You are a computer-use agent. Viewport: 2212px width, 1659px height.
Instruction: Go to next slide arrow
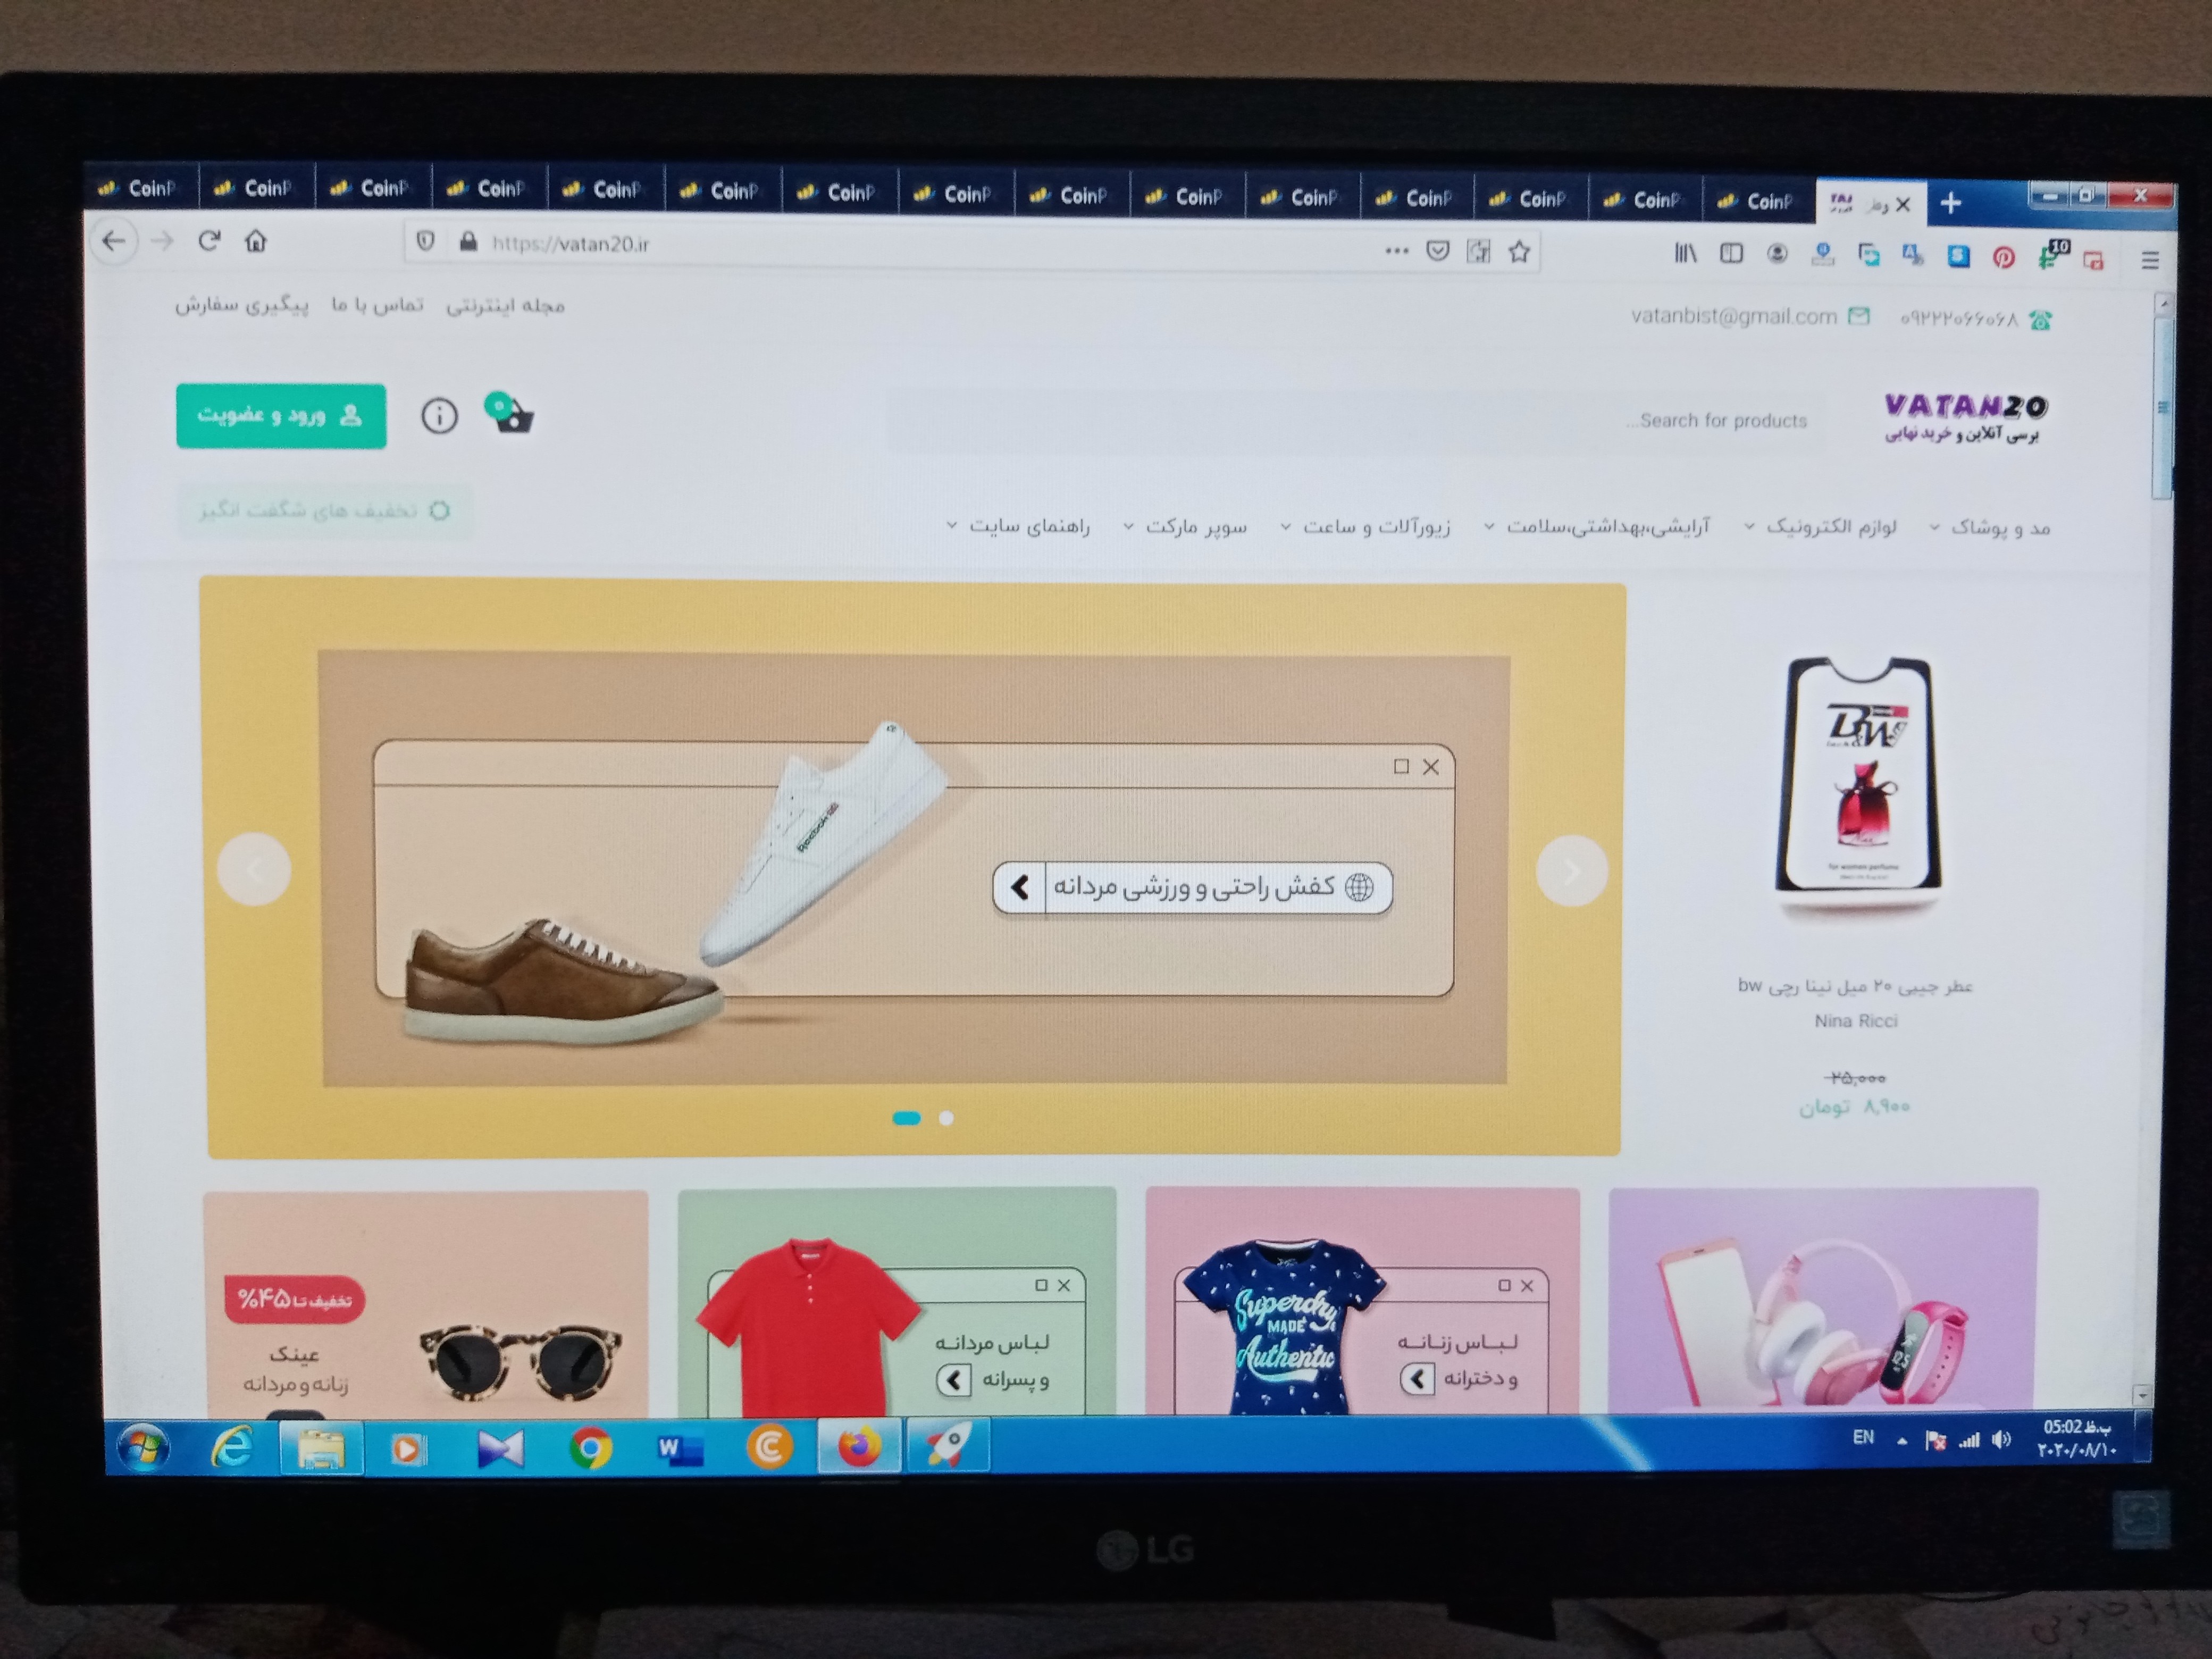point(1571,871)
